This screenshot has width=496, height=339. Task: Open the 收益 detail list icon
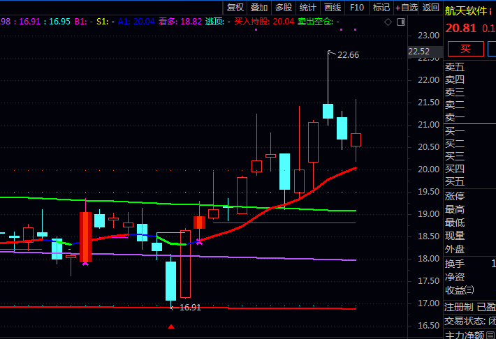click(x=469, y=290)
